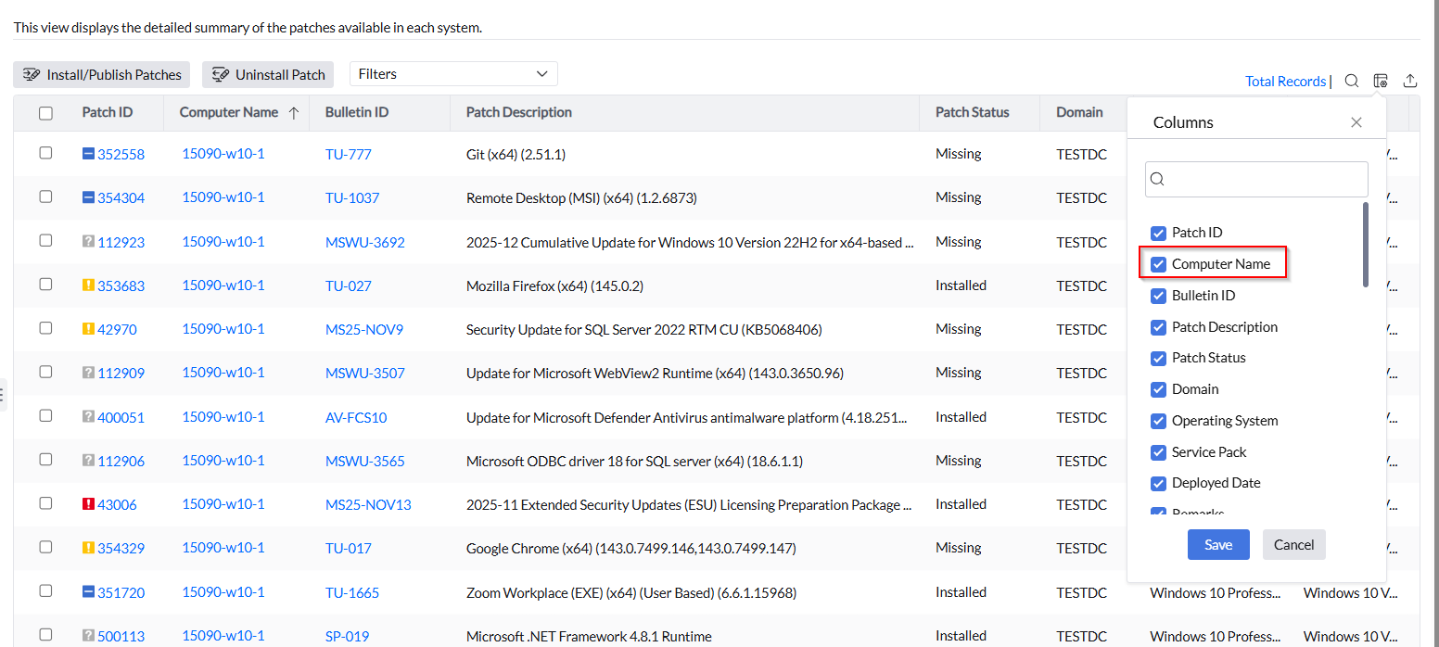Click gray question icon of patch 112906

89,460
